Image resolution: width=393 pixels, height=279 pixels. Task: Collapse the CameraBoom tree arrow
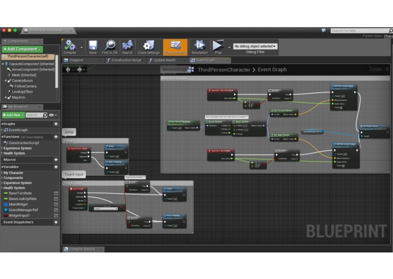(6, 81)
